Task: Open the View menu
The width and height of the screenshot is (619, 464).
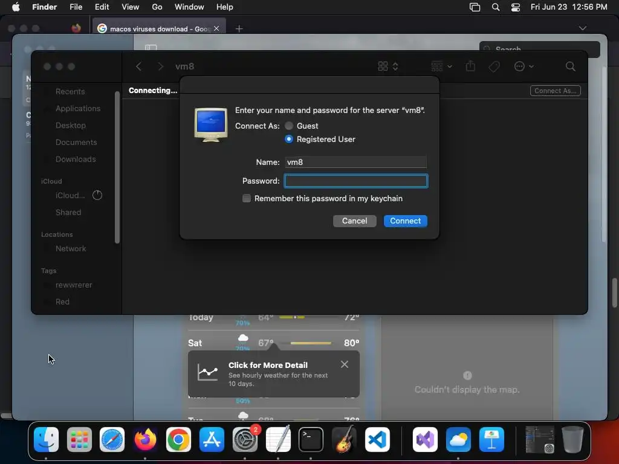Action: pos(131,7)
